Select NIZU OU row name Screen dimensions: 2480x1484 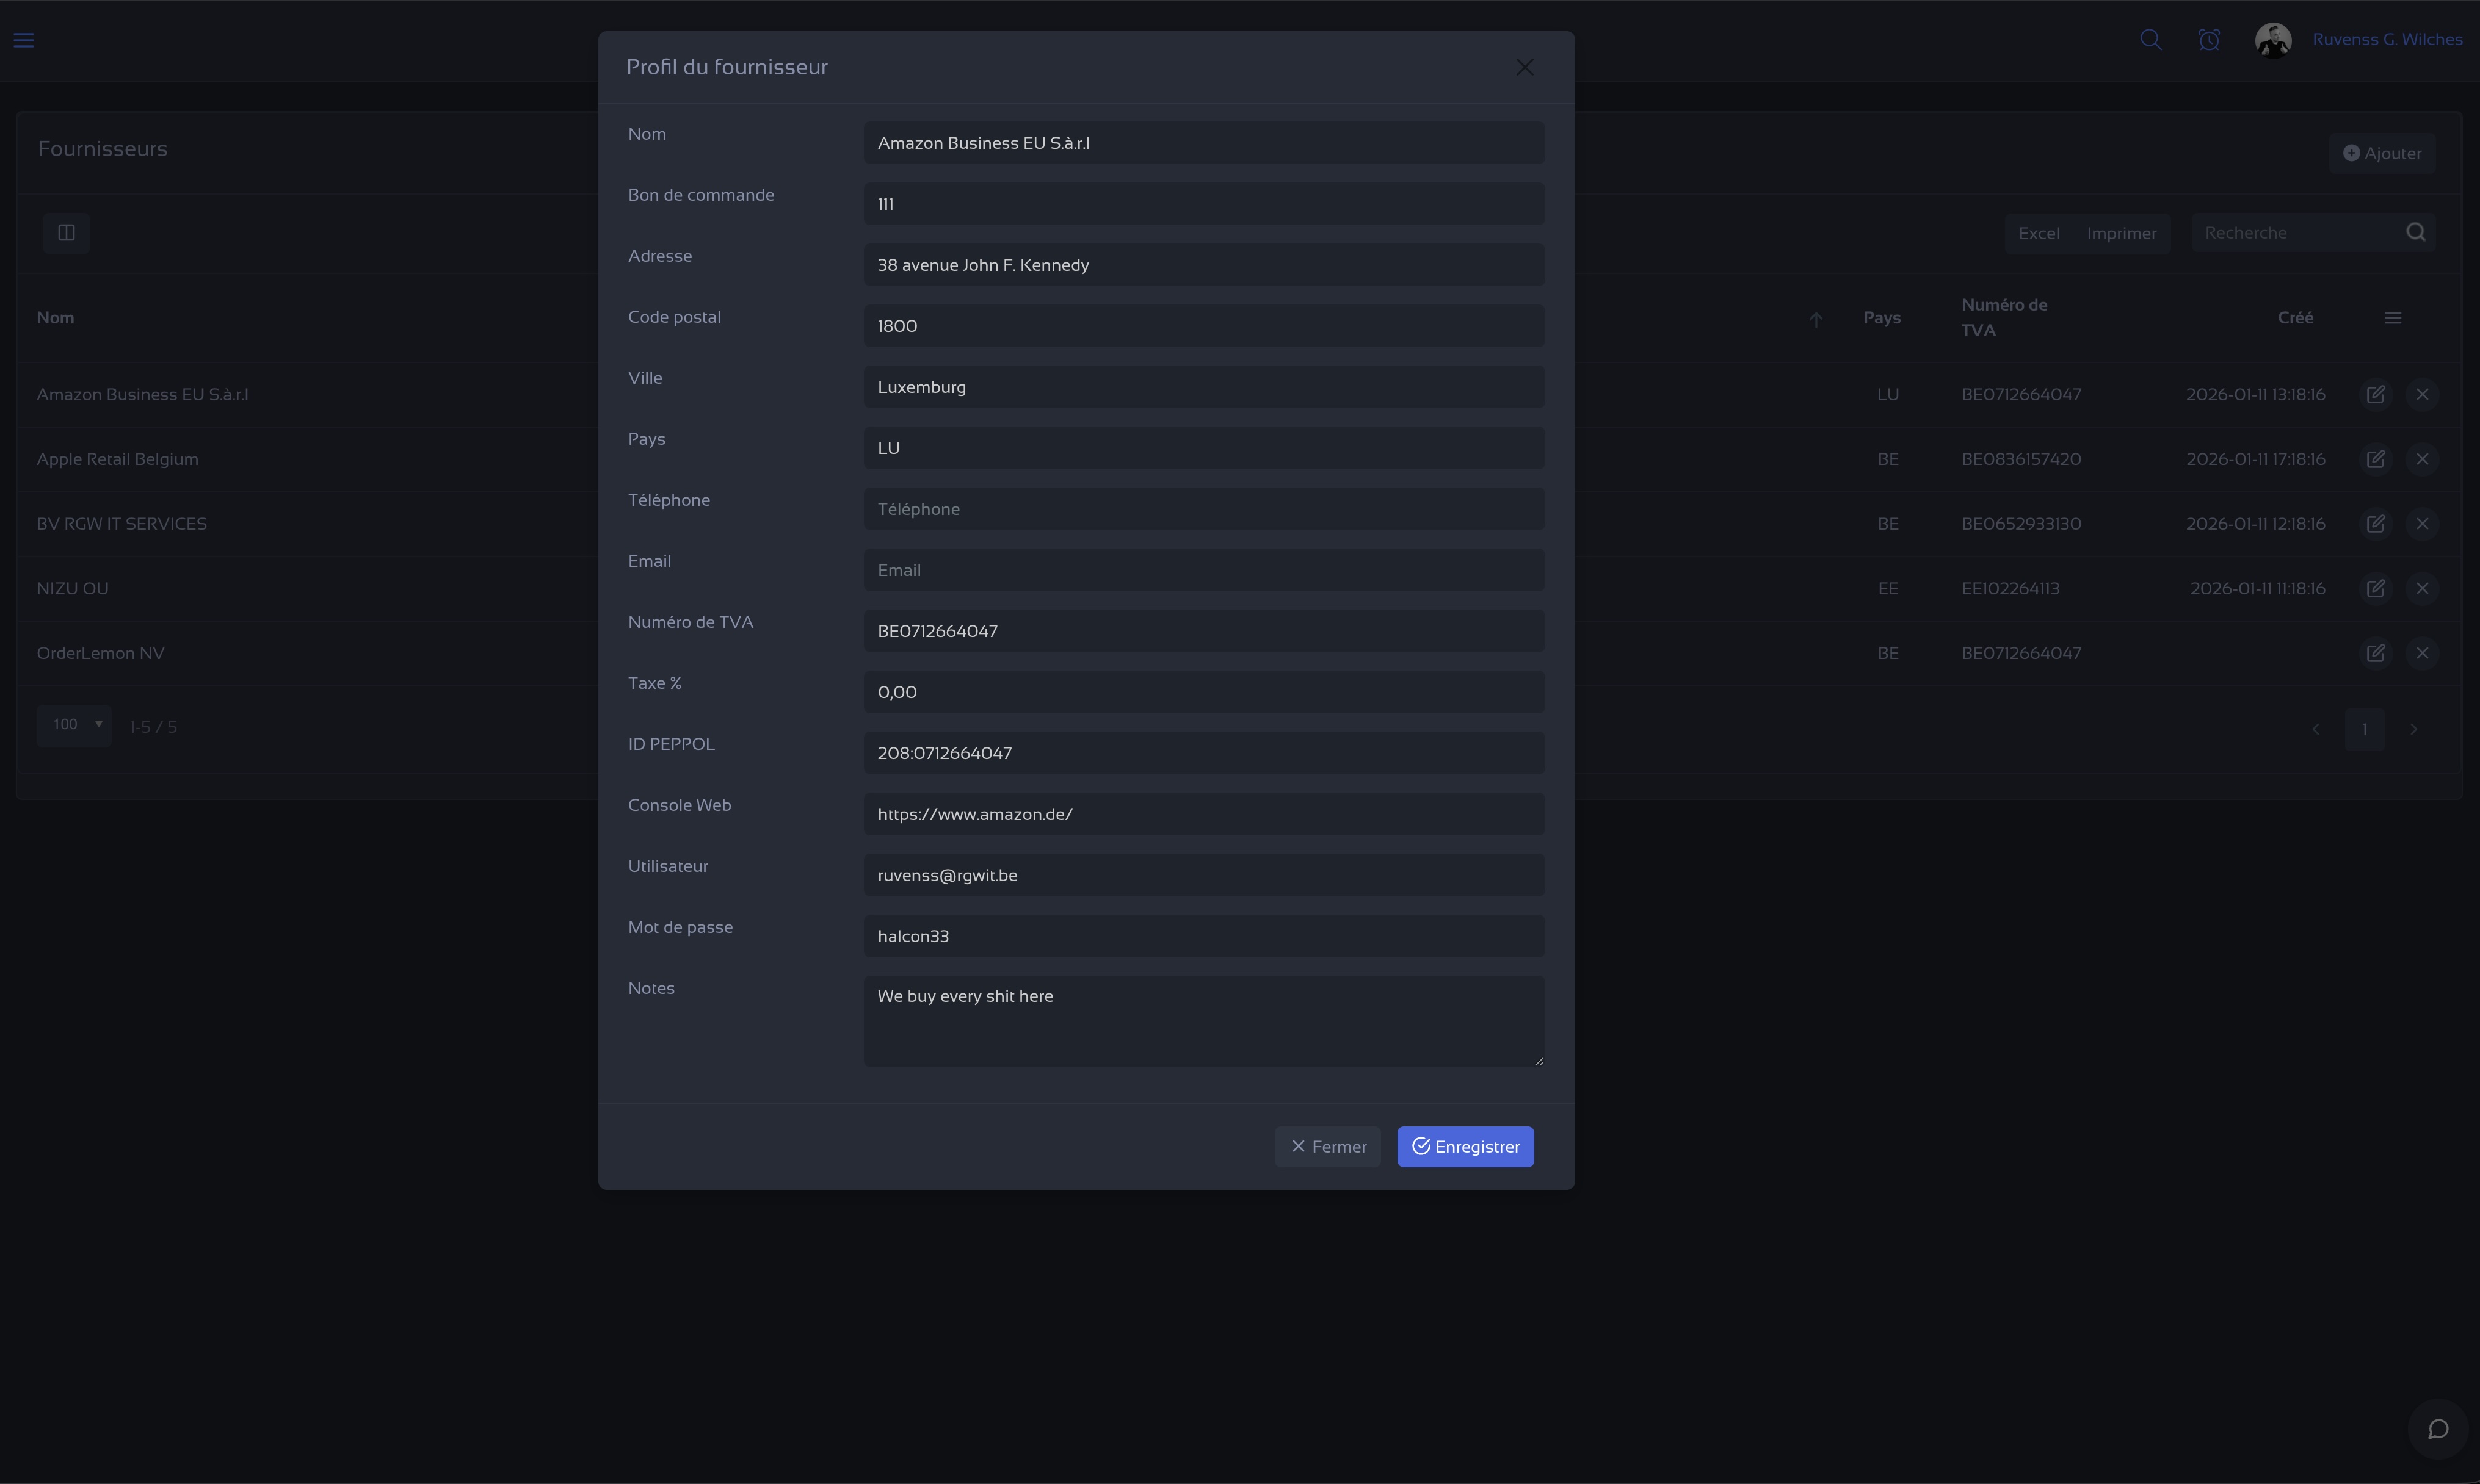[x=72, y=588]
